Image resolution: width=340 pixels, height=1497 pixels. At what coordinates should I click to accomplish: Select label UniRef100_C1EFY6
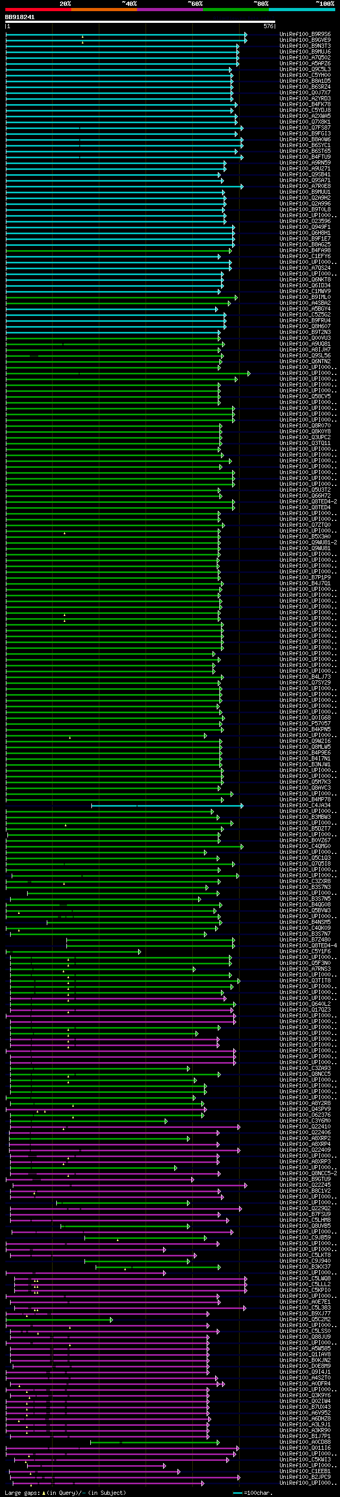(x=305, y=256)
